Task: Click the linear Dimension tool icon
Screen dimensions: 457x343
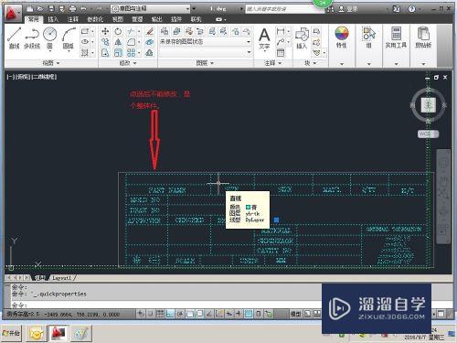Action: (281, 31)
